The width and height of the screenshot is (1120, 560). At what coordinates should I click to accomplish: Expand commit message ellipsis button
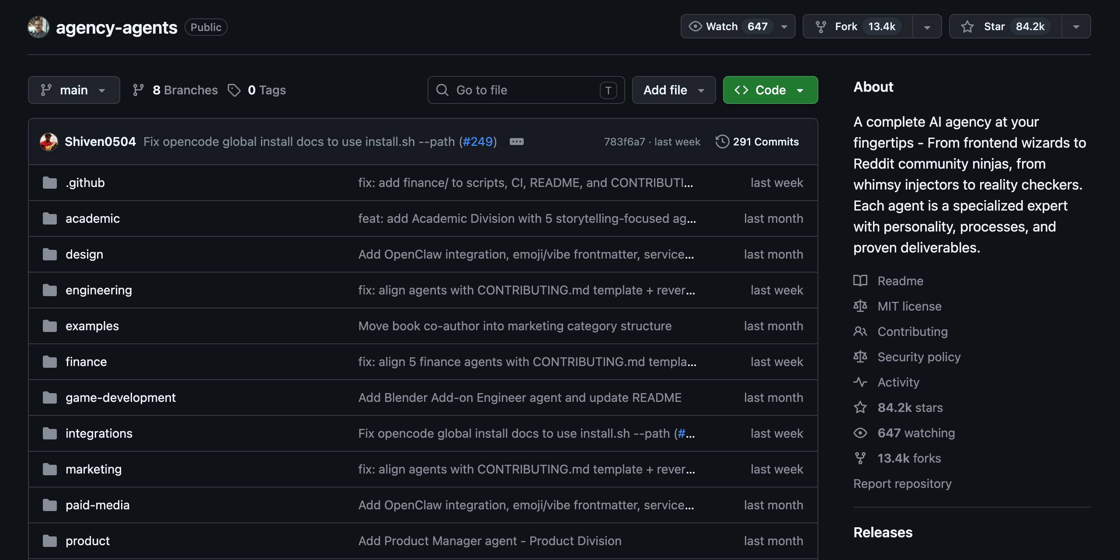point(517,142)
